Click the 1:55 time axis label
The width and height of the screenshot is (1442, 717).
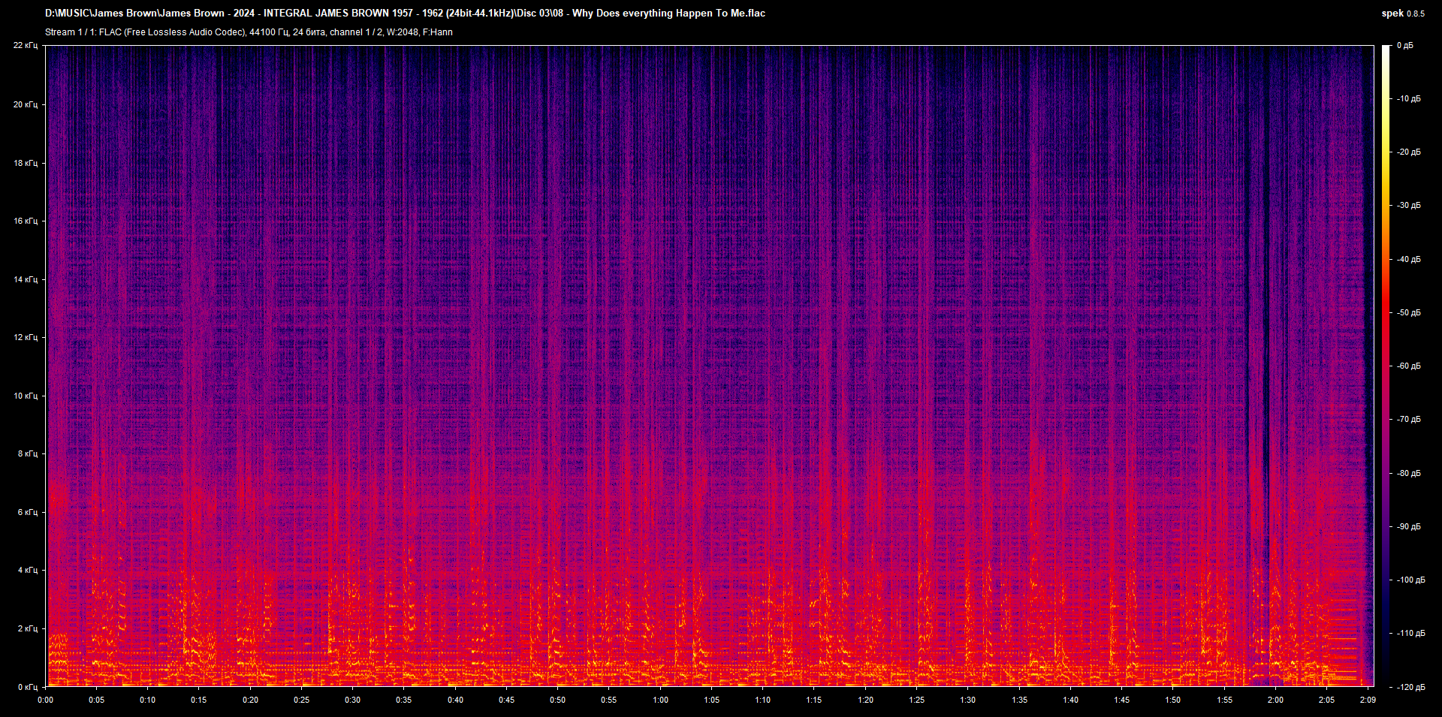pyautogui.click(x=1224, y=700)
